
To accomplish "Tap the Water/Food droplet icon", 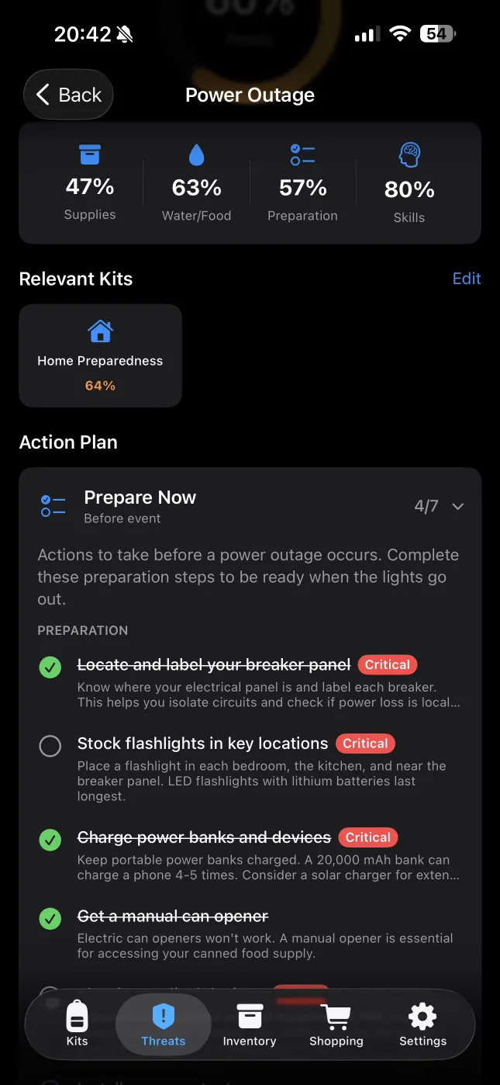I will tap(196, 154).
